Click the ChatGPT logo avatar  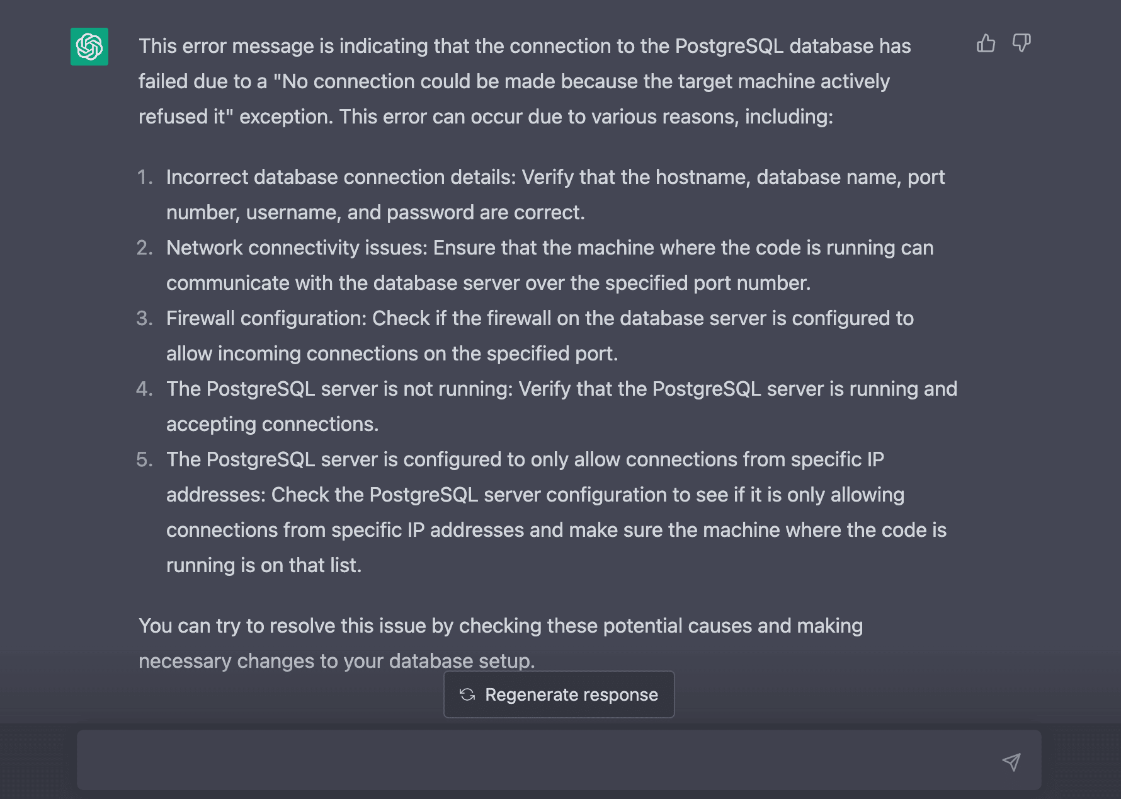tap(89, 47)
